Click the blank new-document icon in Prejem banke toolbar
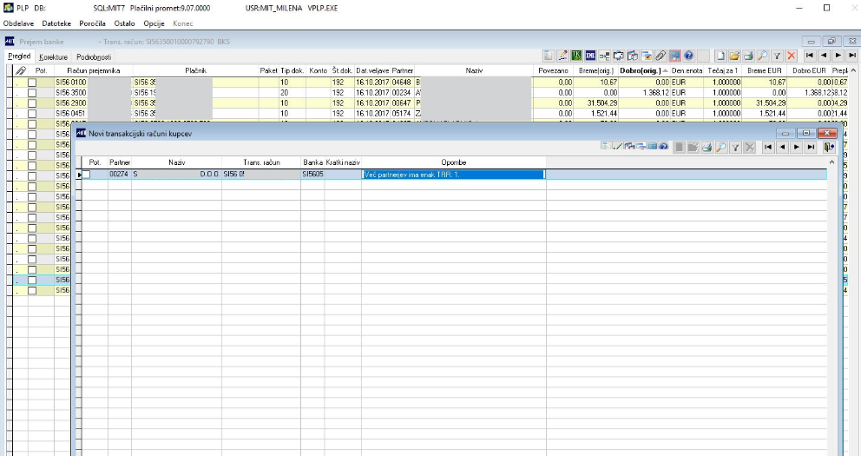The height and width of the screenshot is (456, 861). [720, 56]
